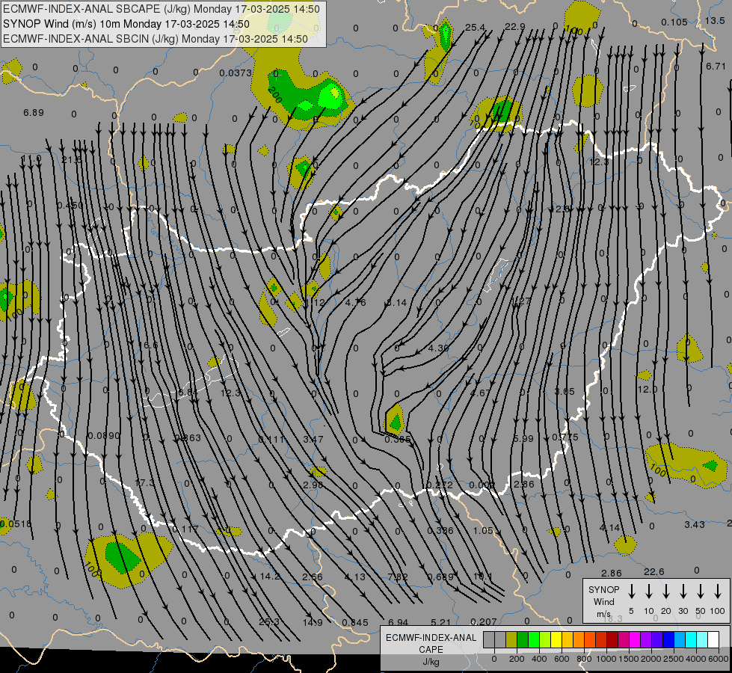The width and height of the screenshot is (732, 673).
Task: Click the '1.05' value on the map
Action: click(483, 531)
